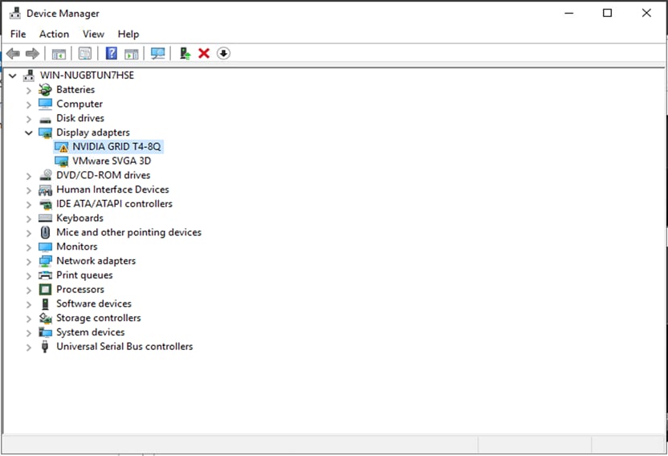Screen dimensions: 668x456
Task: Select the Display adapters label
Action: 93,132
